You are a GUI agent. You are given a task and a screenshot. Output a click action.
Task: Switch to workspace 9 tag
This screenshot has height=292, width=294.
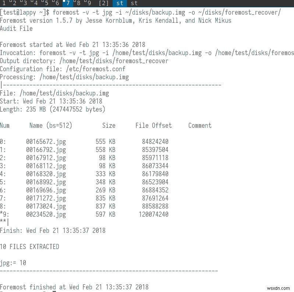click(89, 3)
